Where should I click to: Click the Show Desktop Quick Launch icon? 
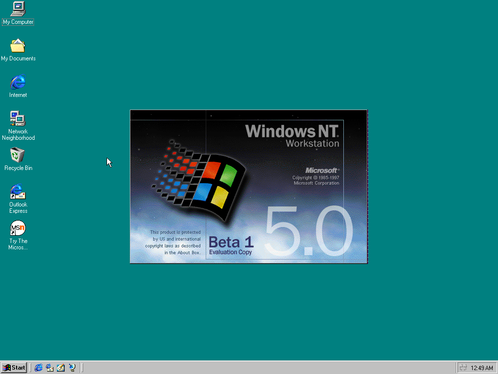coord(61,368)
